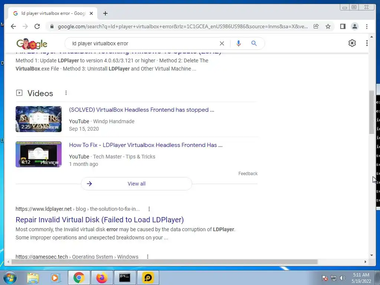
Task: Open Action Center flag in tray
Action: pyautogui.click(x=325, y=278)
